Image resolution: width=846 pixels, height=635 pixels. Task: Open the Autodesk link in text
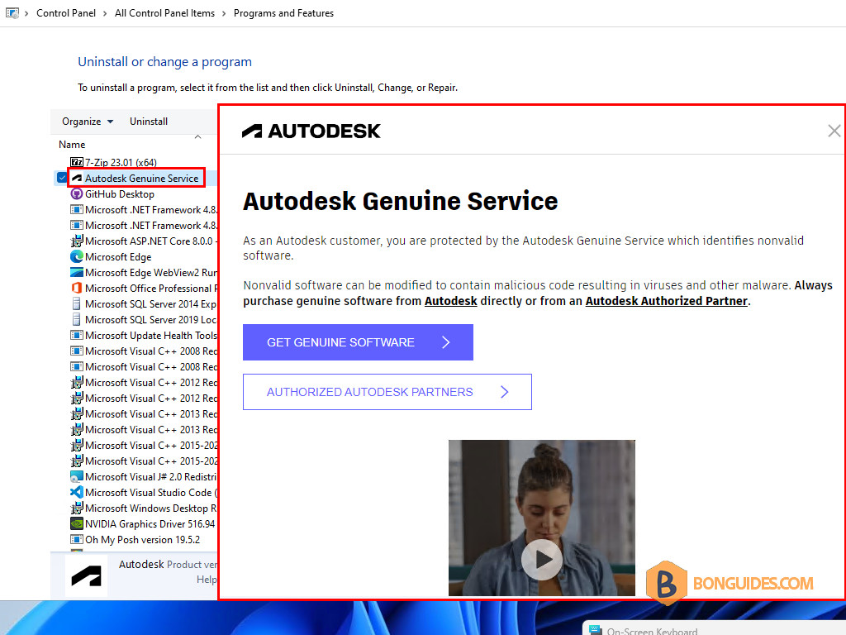[450, 301]
